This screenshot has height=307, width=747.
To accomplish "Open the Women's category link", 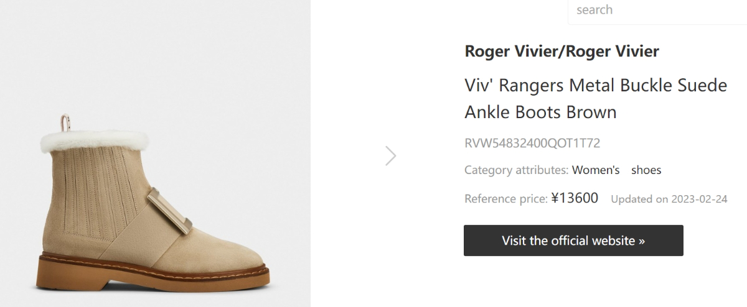I will (596, 170).
